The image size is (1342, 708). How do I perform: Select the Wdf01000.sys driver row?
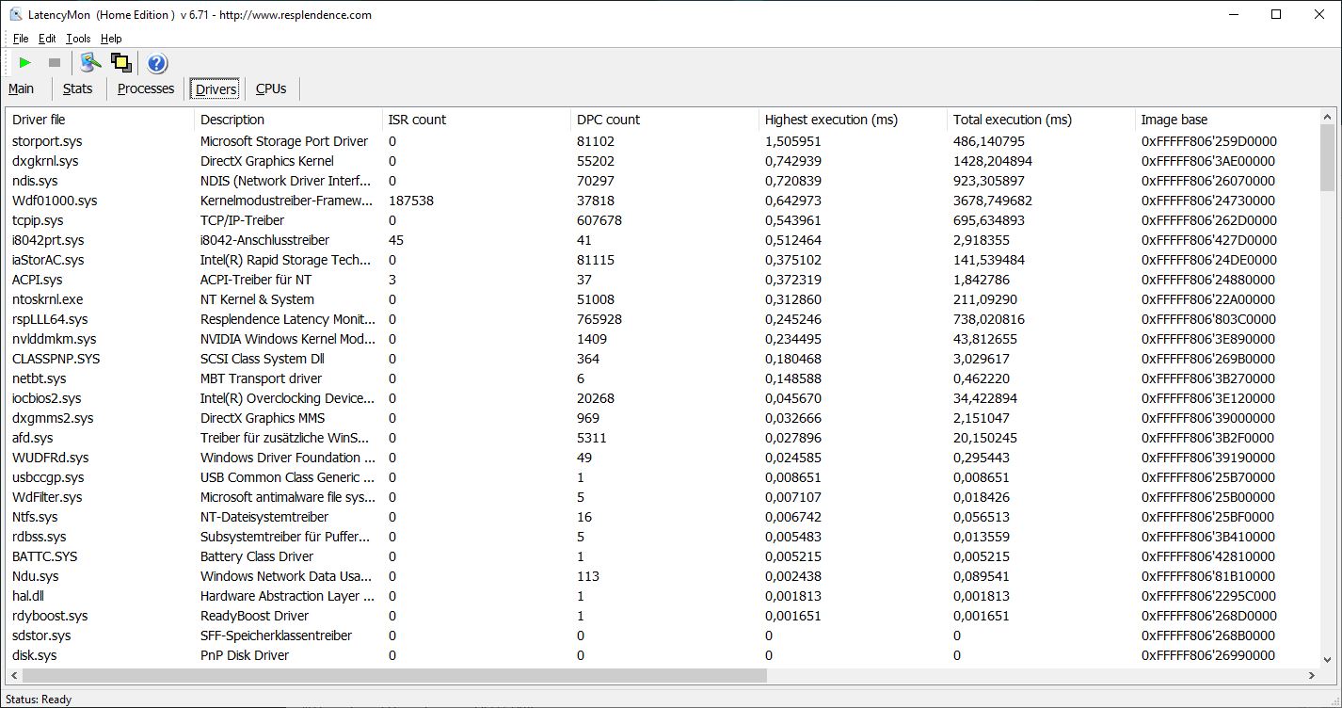point(663,201)
